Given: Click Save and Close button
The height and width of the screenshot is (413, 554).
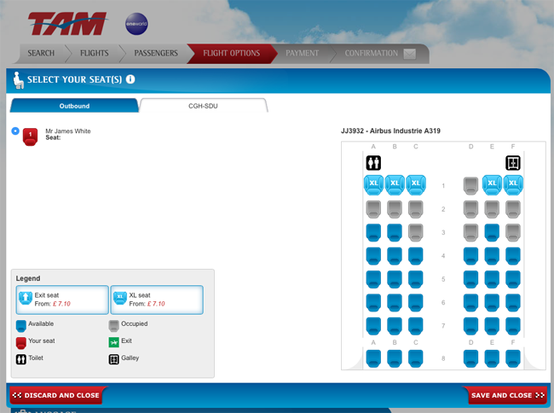Looking at the screenshot, I should (x=505, y=395).
